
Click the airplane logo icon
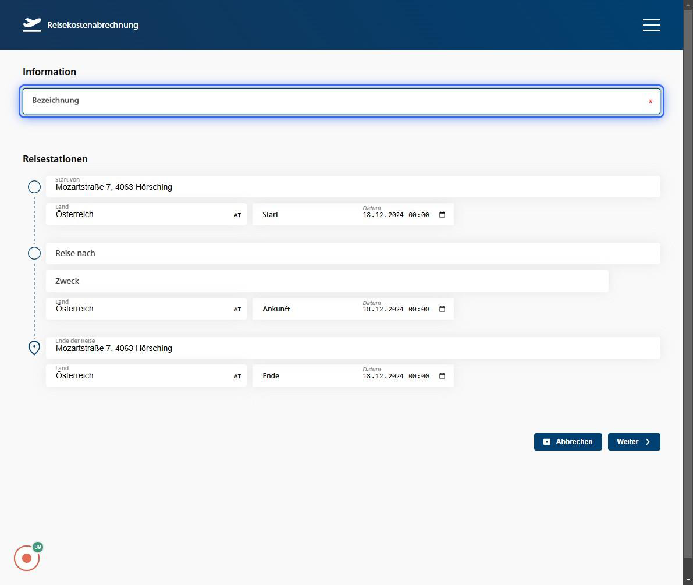click(x=32, y=25)
